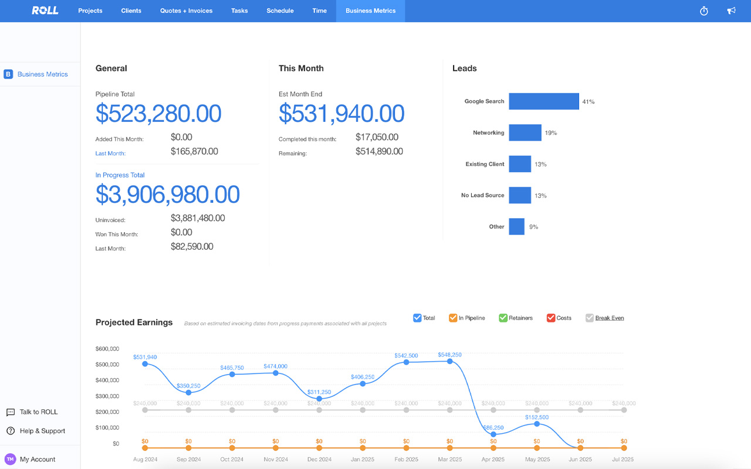Click the $465,750 data point for Oct 2024
The image size is (751, 469).
click(x=232, y=374)
